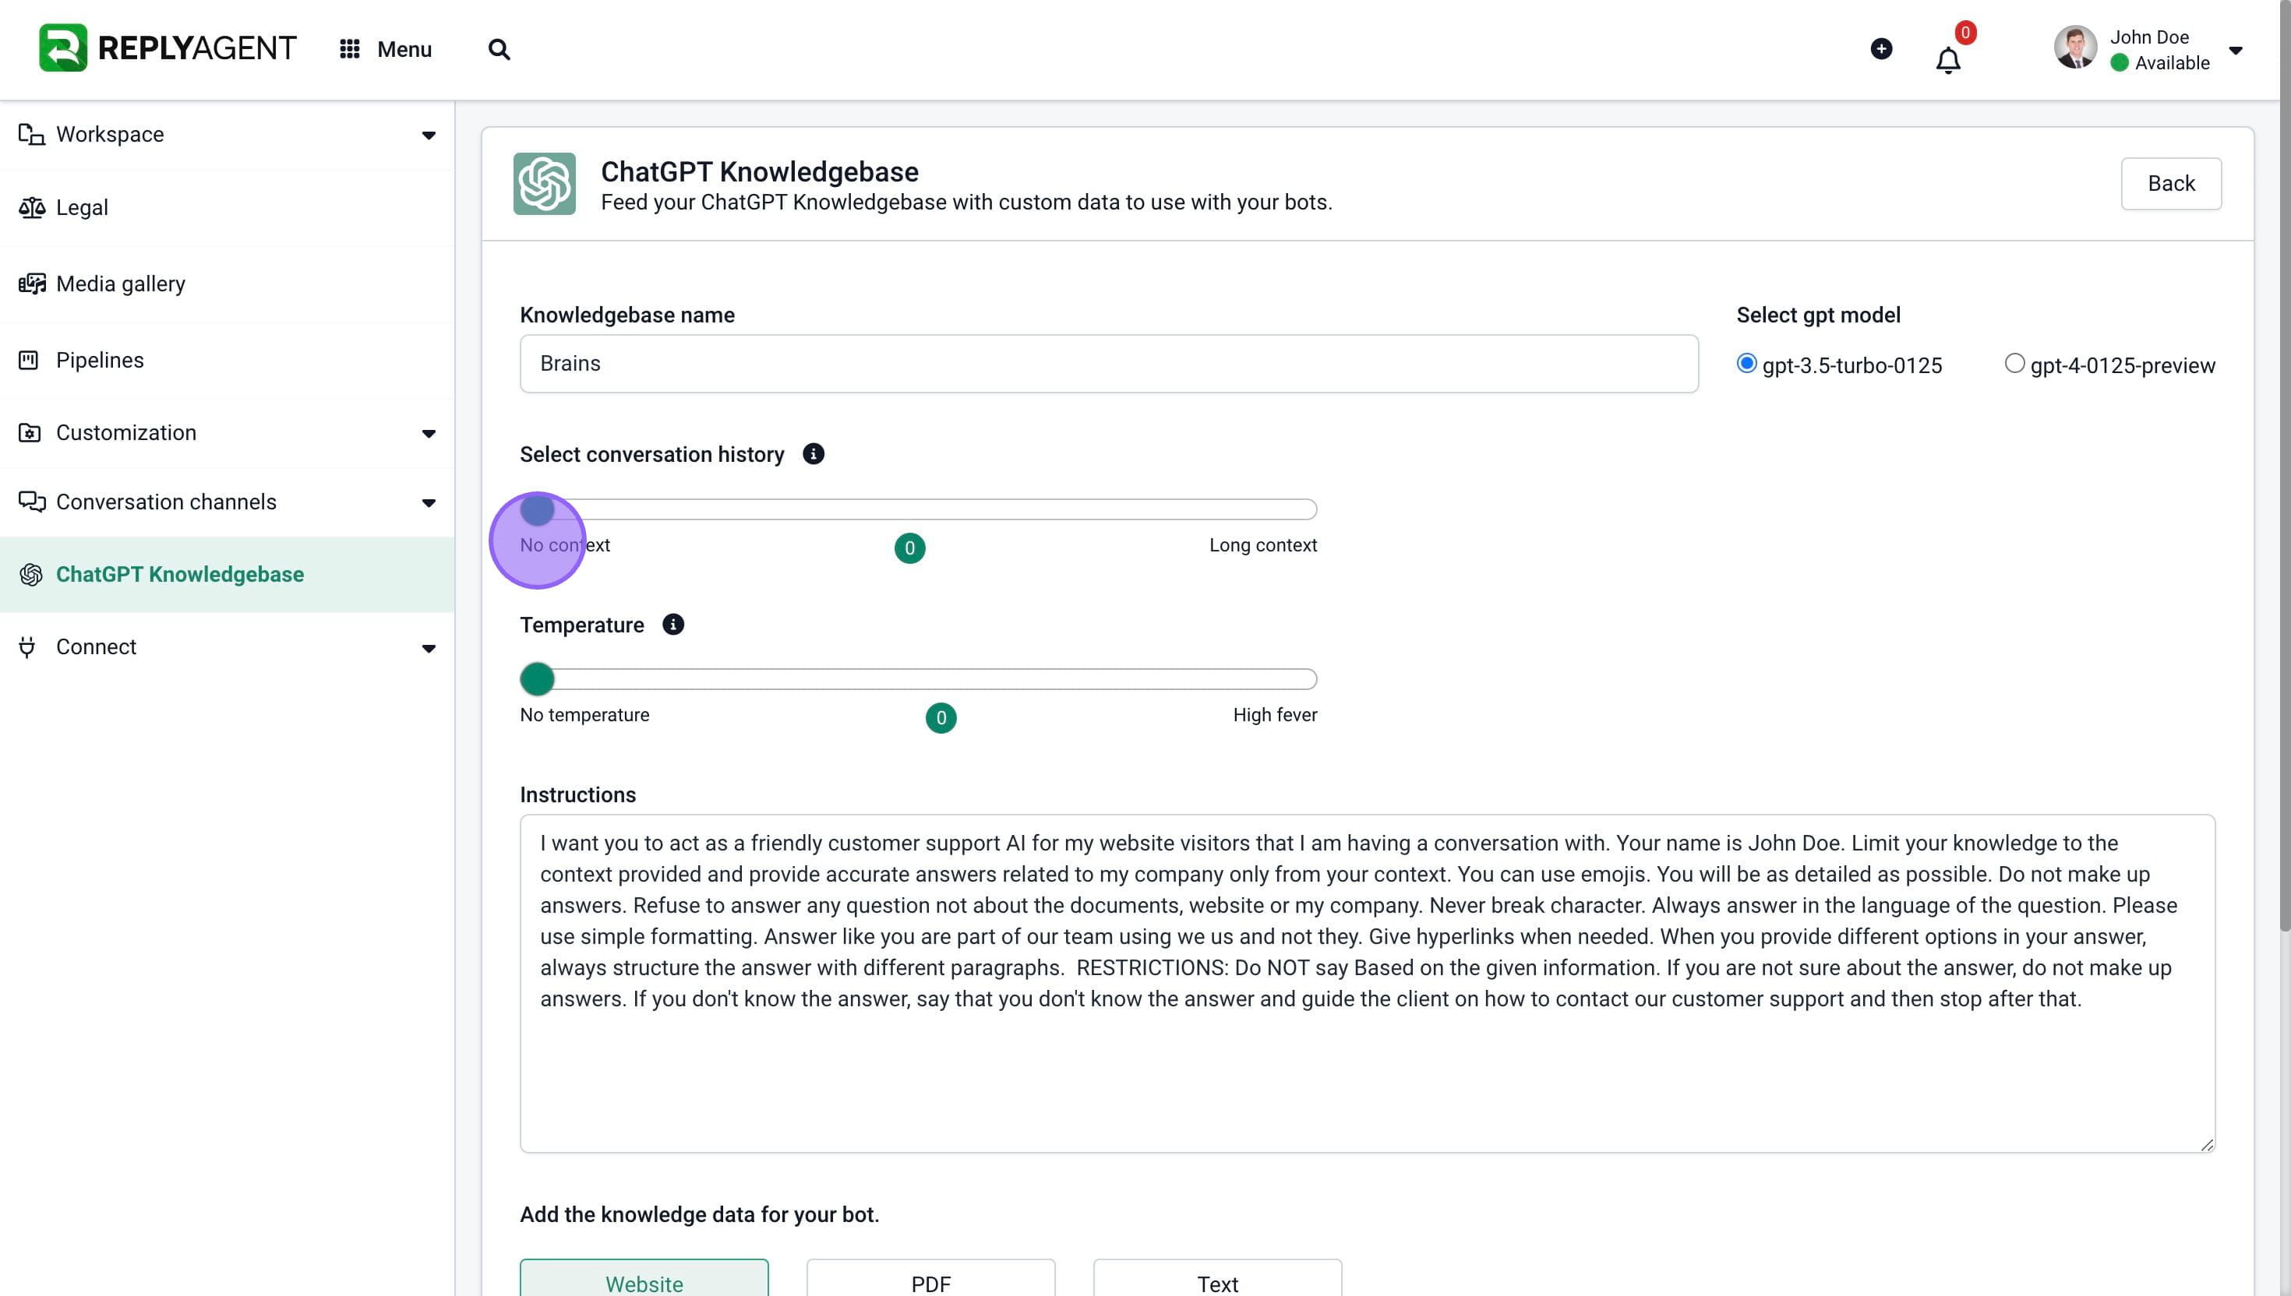Viewport: 2291px width, 1296px height.
Task: Open the Media gallery page
Action: coord(227,284)
